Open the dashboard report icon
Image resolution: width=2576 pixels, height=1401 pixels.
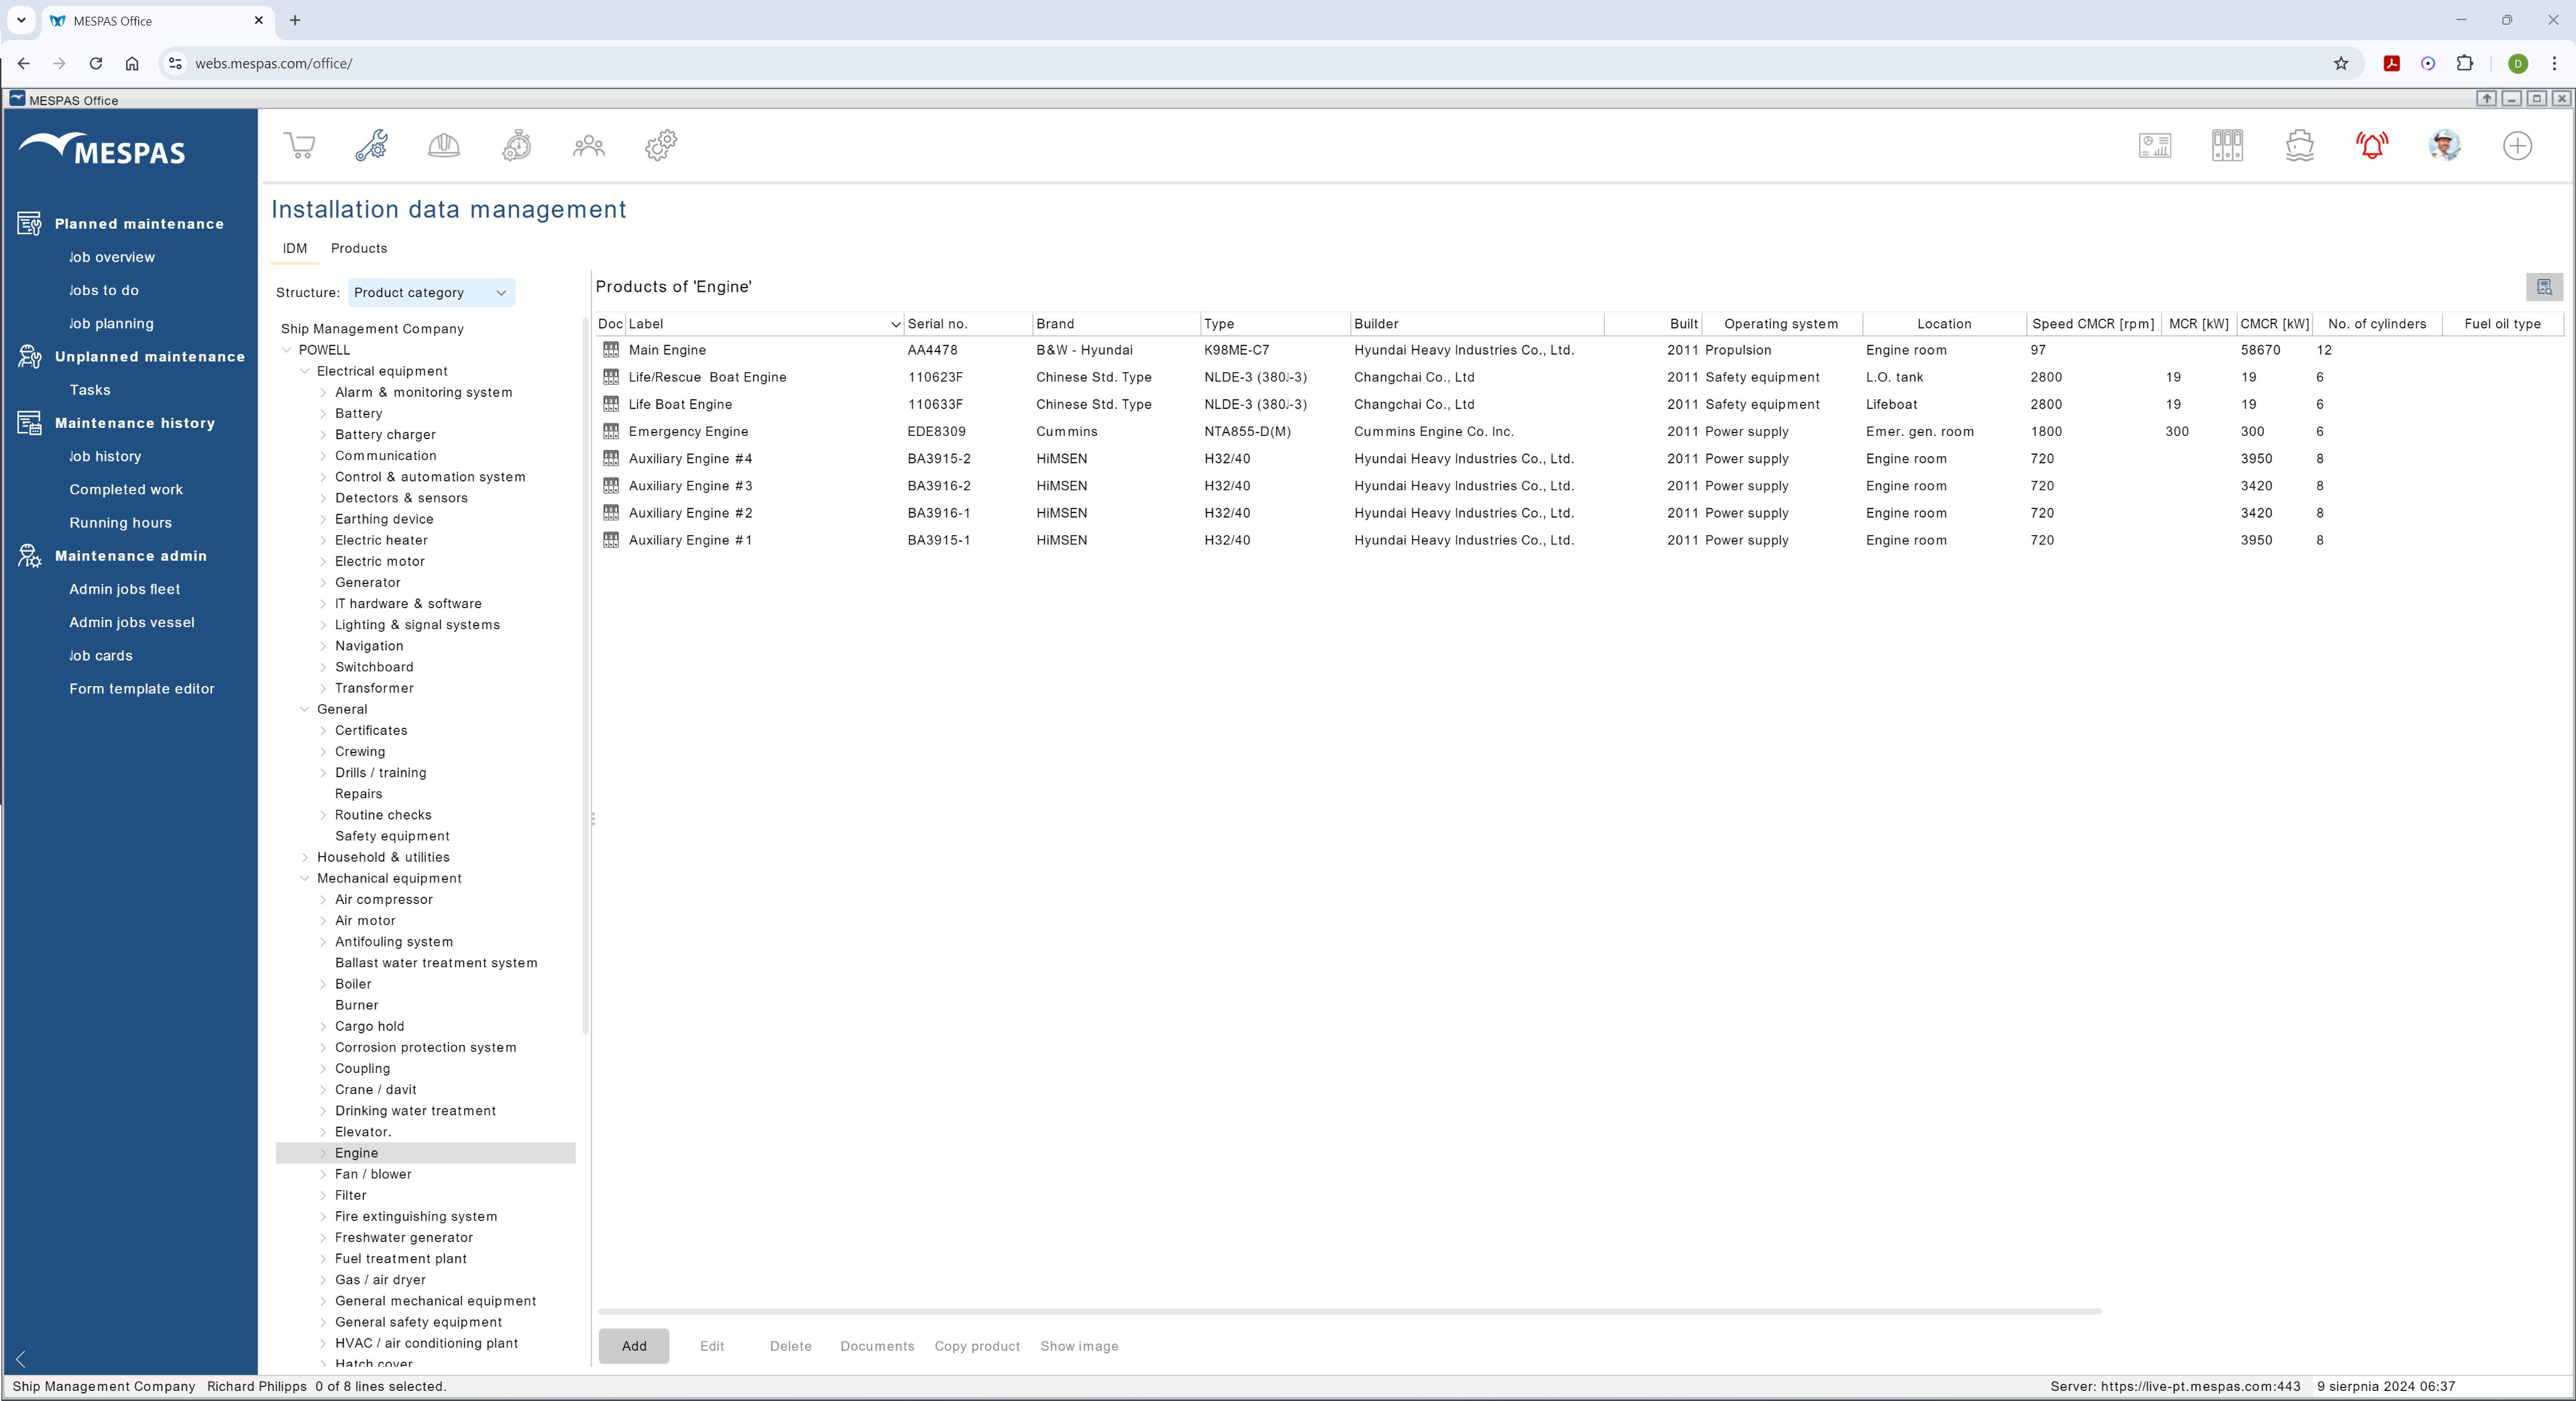pyautogui.click(x=2155, y=146)
